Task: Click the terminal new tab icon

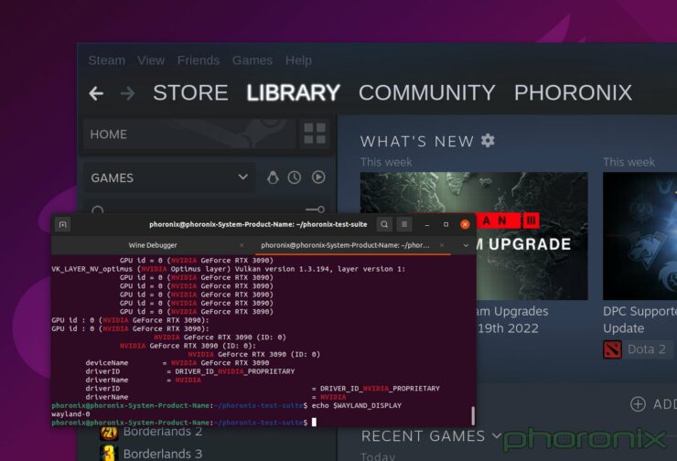Action: 62,224
